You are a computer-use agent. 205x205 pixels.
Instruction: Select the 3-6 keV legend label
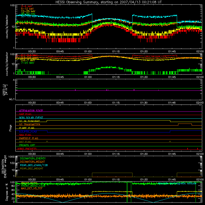coord(26,6)
